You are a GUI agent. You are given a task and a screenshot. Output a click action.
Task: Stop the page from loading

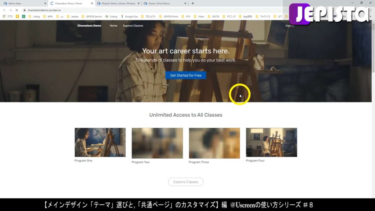pyautogui.click(x=17, y=10)
